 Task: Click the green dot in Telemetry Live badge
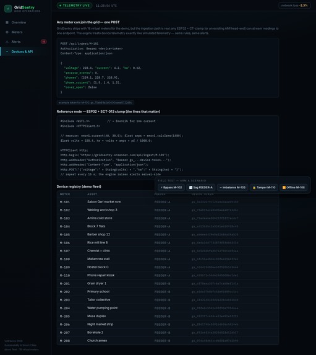click(x=61, y=6)
